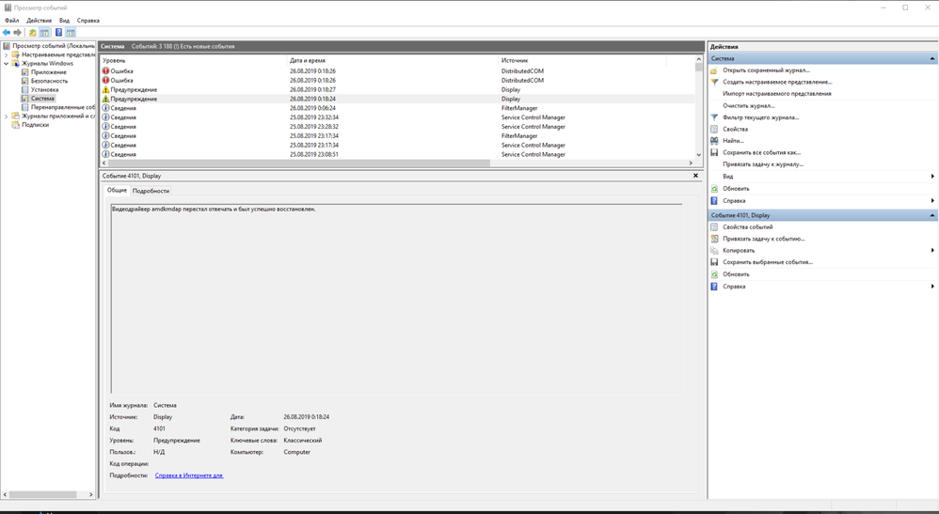The image size is (939, 514).
Task: Select the Система log in the tree
Action: [42, 98]
